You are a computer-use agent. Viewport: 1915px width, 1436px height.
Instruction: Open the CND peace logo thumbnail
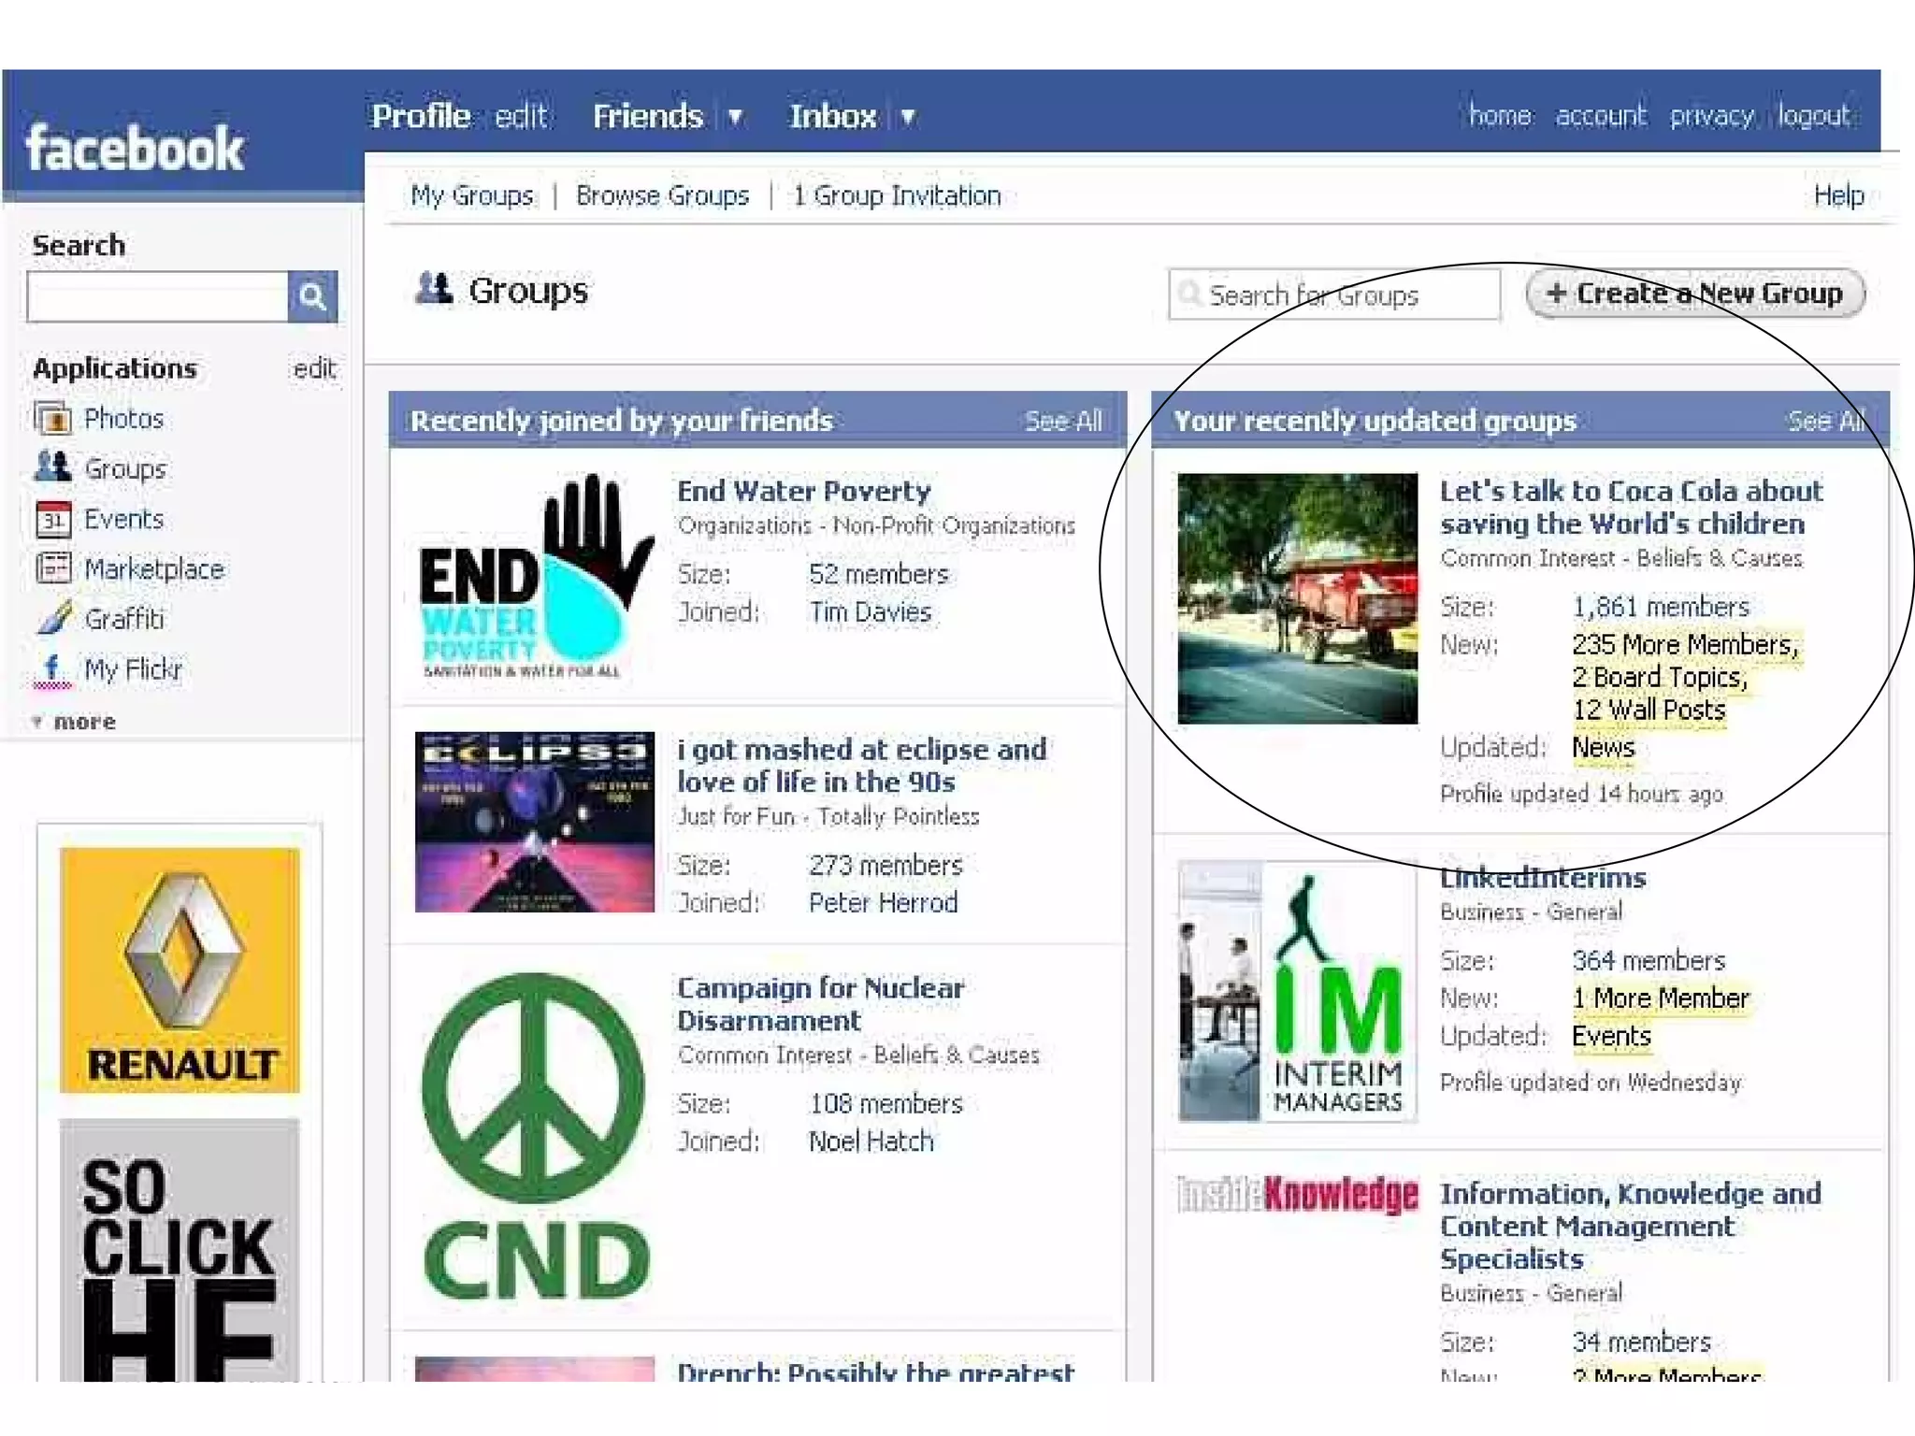[x=535, y=1136]
